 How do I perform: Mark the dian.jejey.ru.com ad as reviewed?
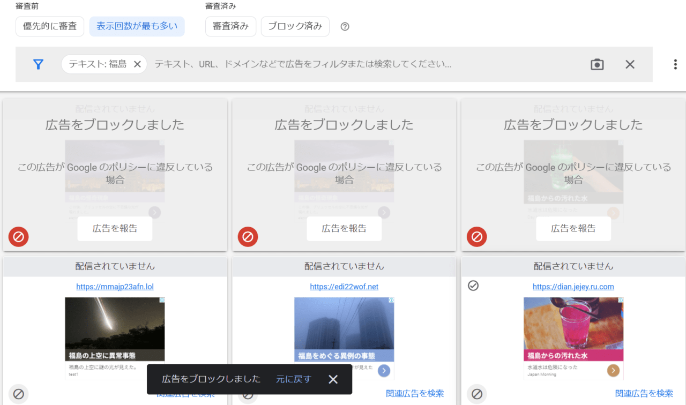pyautogui.click(x=473, y=286)
